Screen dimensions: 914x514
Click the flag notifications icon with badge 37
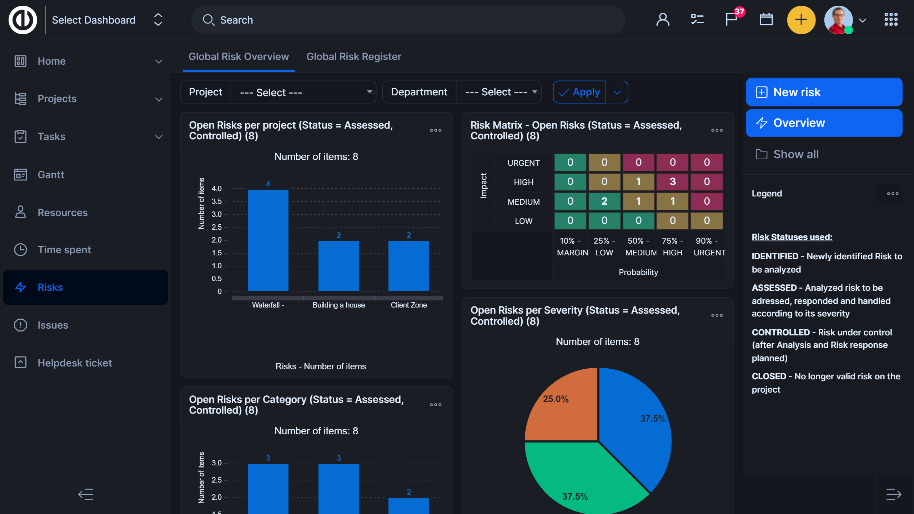coord(732,19)
